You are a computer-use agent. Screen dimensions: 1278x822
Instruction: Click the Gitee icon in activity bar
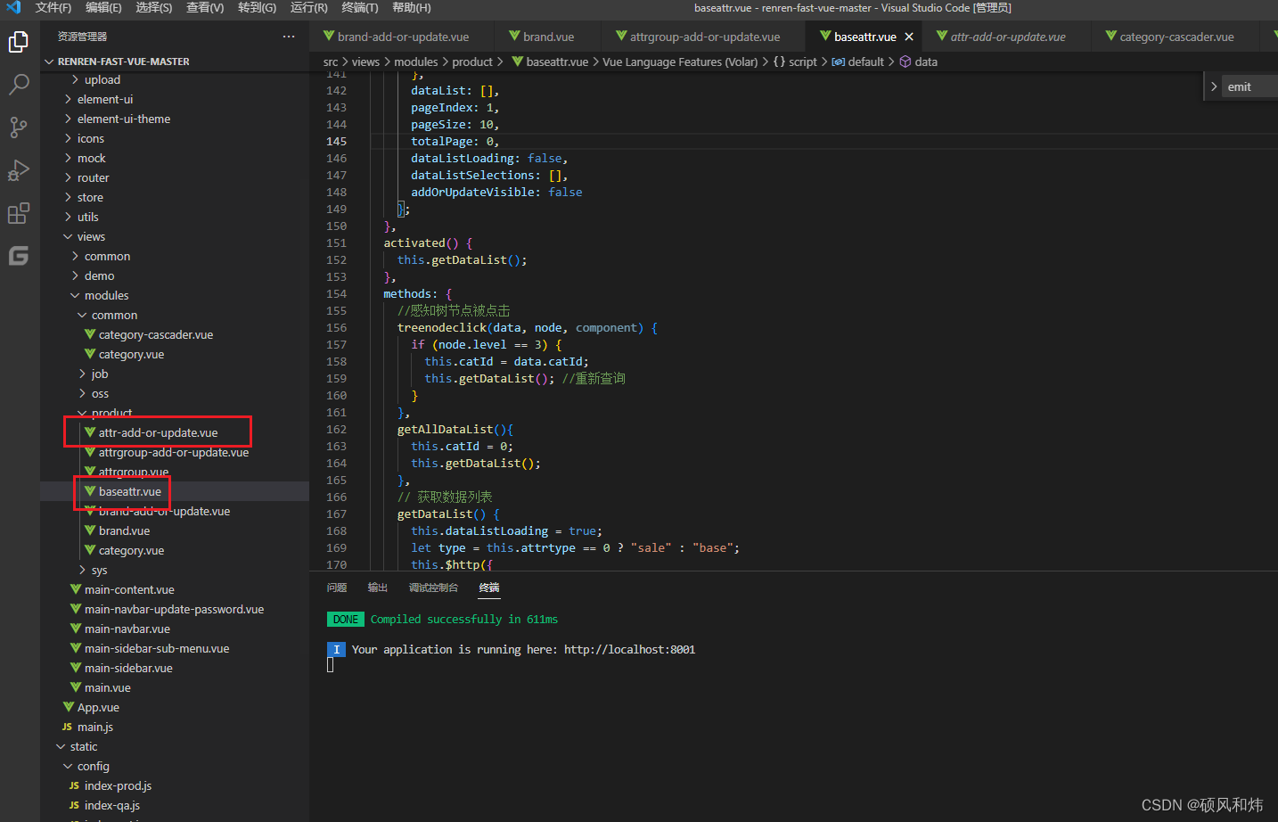click(x=19, y=256)
